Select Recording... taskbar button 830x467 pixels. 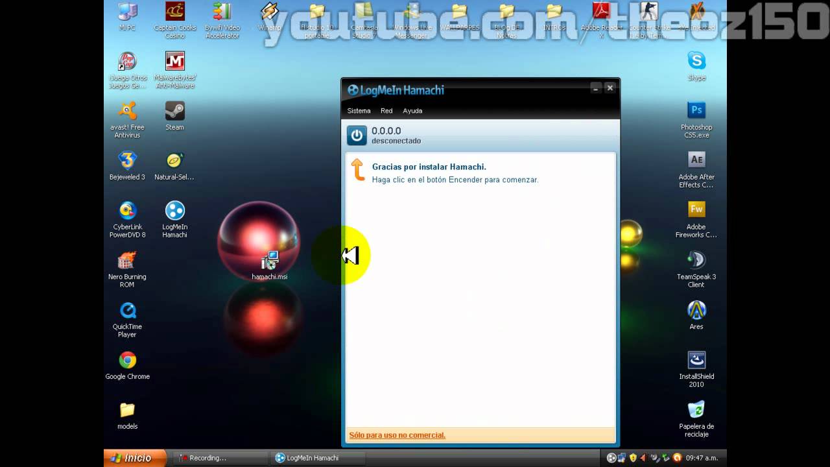[x=221, y=458]
